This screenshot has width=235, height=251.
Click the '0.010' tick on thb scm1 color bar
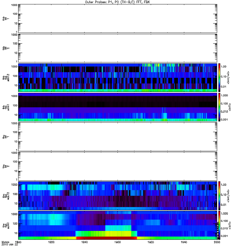(224, 112)
